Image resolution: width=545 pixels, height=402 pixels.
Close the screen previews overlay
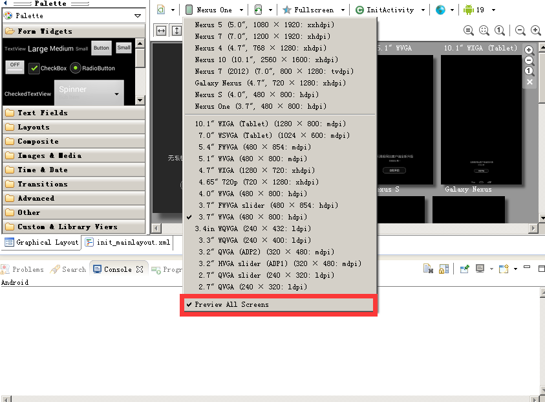529,82
